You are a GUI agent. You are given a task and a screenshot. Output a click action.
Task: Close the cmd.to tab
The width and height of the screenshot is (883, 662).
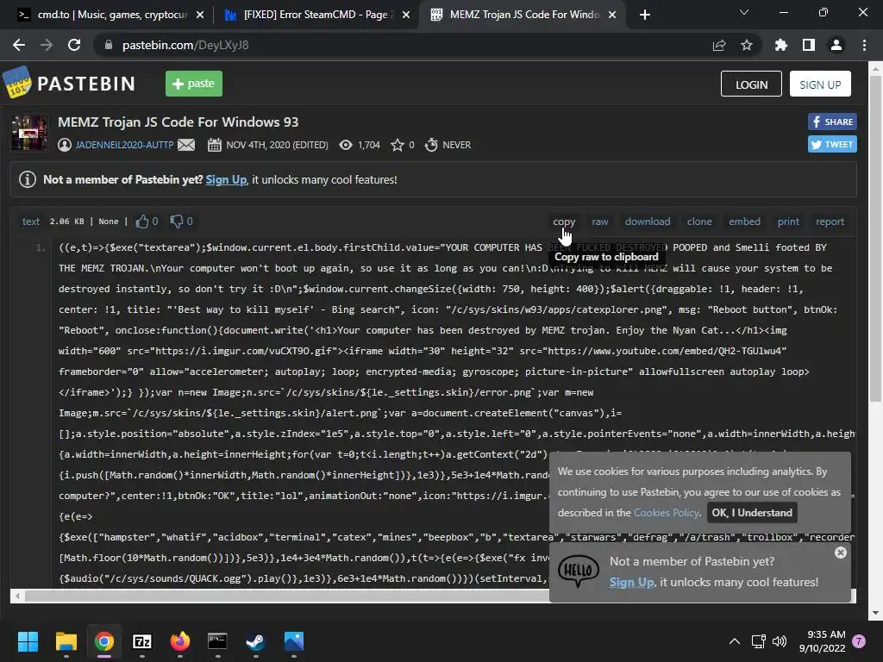[x=200, y=16]
